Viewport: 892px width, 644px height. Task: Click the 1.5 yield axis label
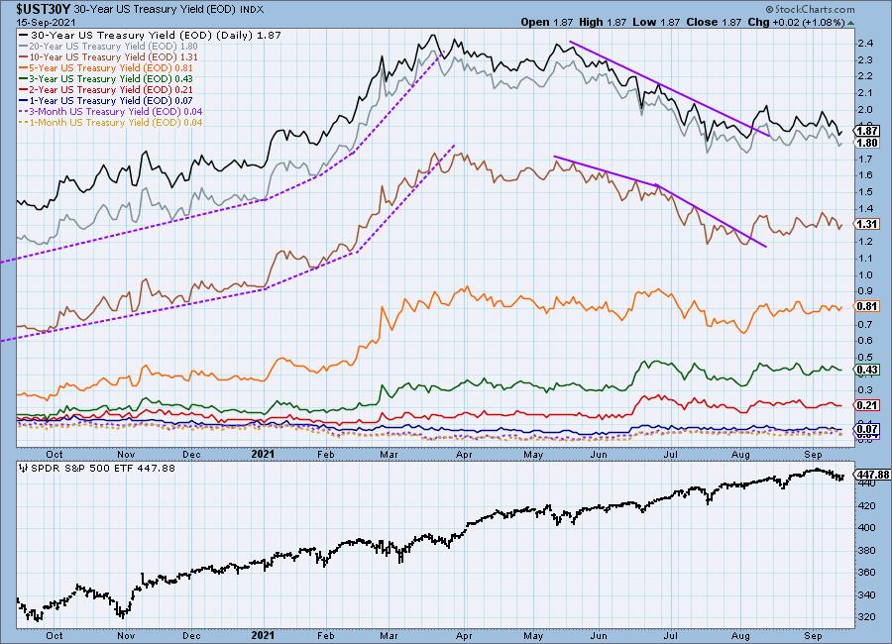click(865, 192)
